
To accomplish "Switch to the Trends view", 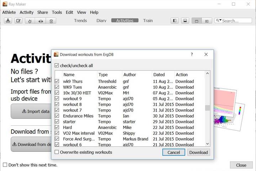I will point(80,21).
